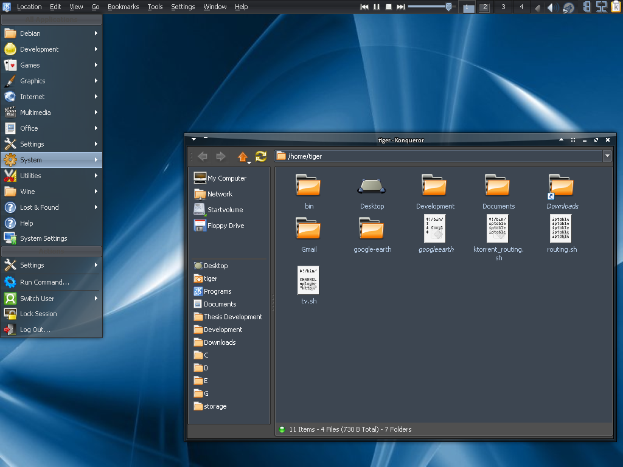Open Run Command from the Actions menu
This screenshot has width=623, height=467.
(x=51, y=282)
